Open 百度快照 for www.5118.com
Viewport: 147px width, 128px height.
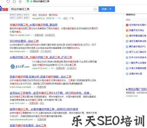pyautogui.click(x=60, y=68)
